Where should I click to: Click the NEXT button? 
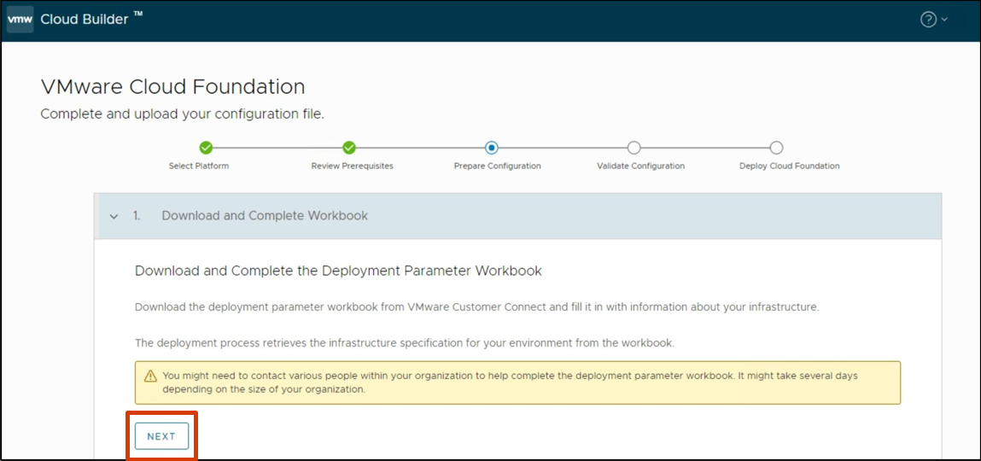(161, 436)
